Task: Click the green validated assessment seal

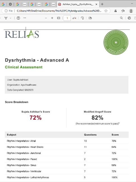Action: pos(116,42)
